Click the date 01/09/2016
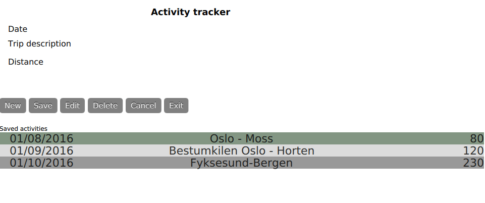Viewport: 485px width, 203px height. tap(41, 150)
